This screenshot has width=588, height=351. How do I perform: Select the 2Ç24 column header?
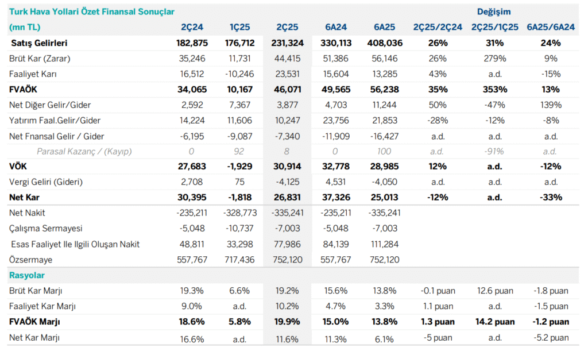191,27
